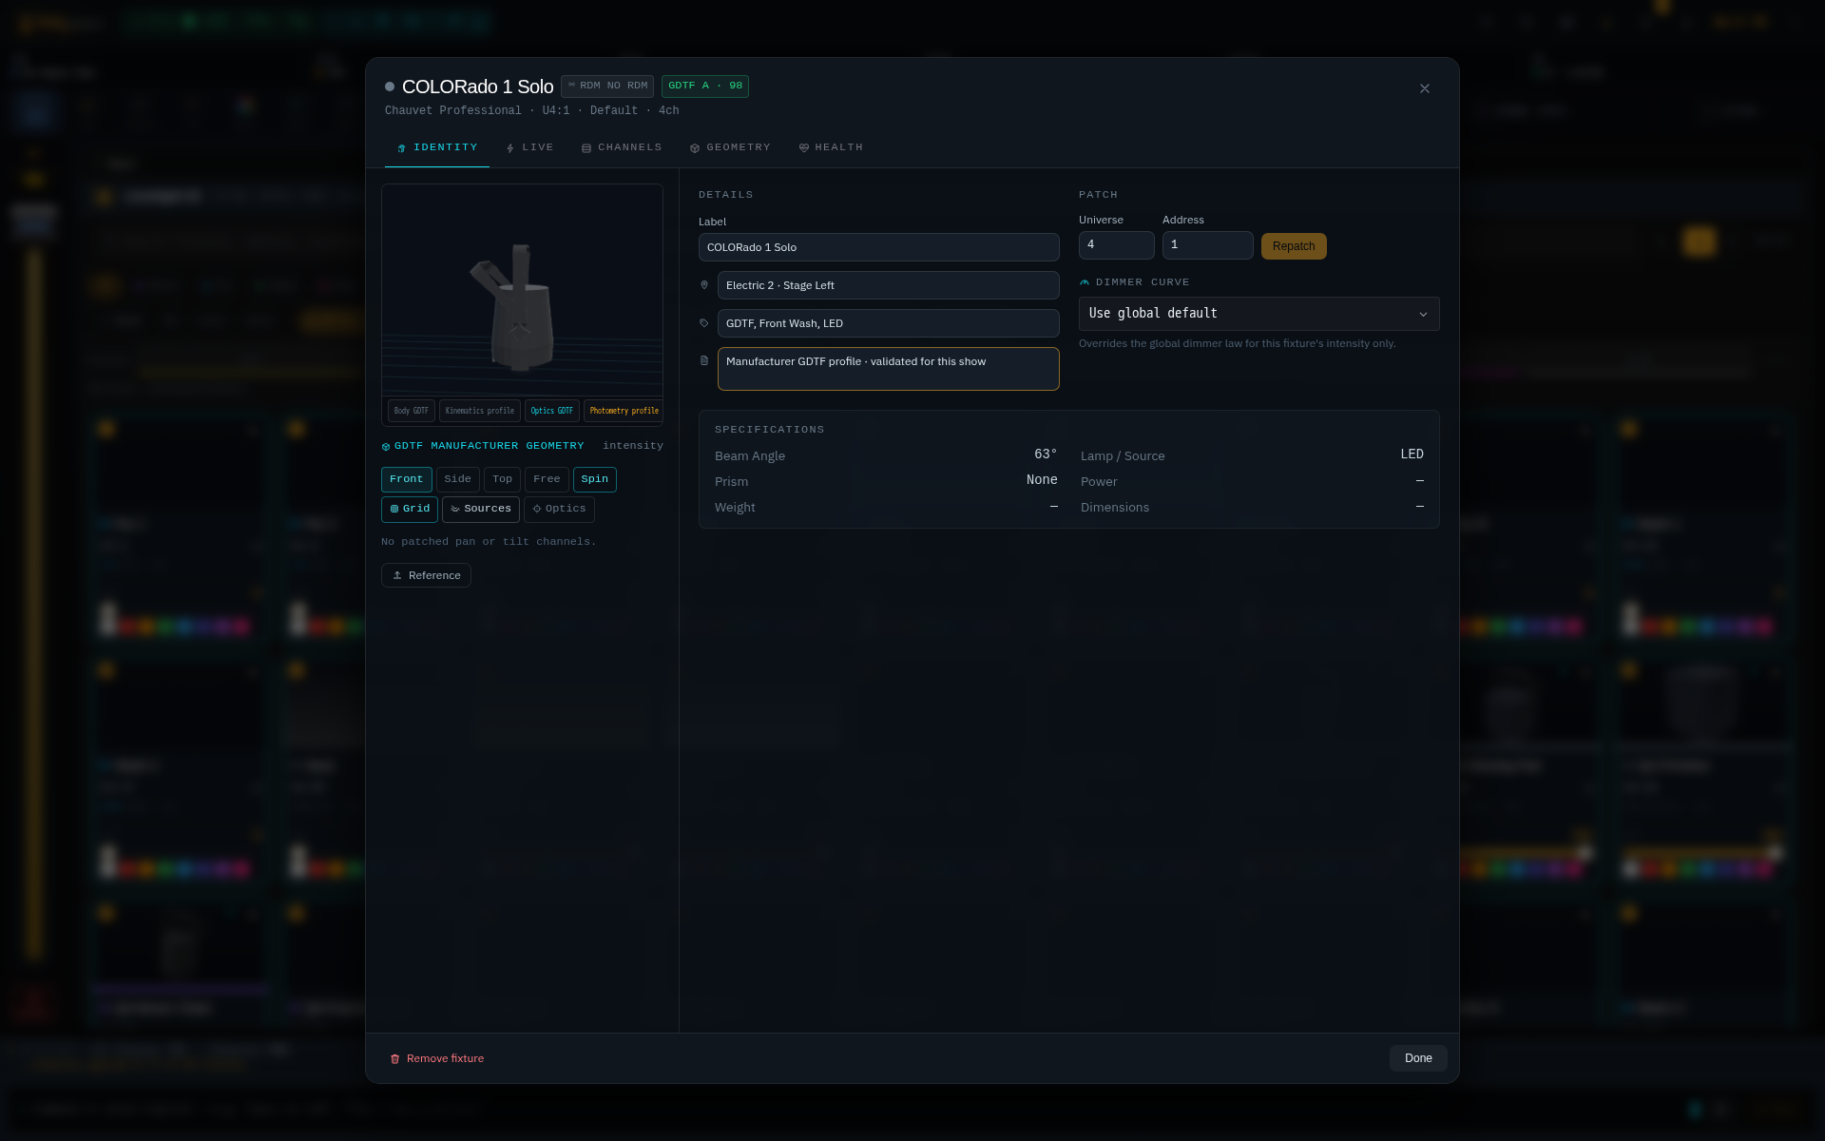Click the Lamp / Source value LED
1825x1141 pixels.
1412,454
